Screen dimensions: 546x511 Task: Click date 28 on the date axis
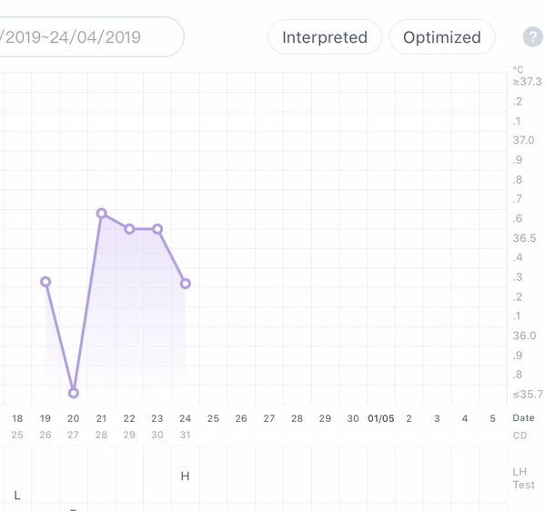[x=297, y=418]
